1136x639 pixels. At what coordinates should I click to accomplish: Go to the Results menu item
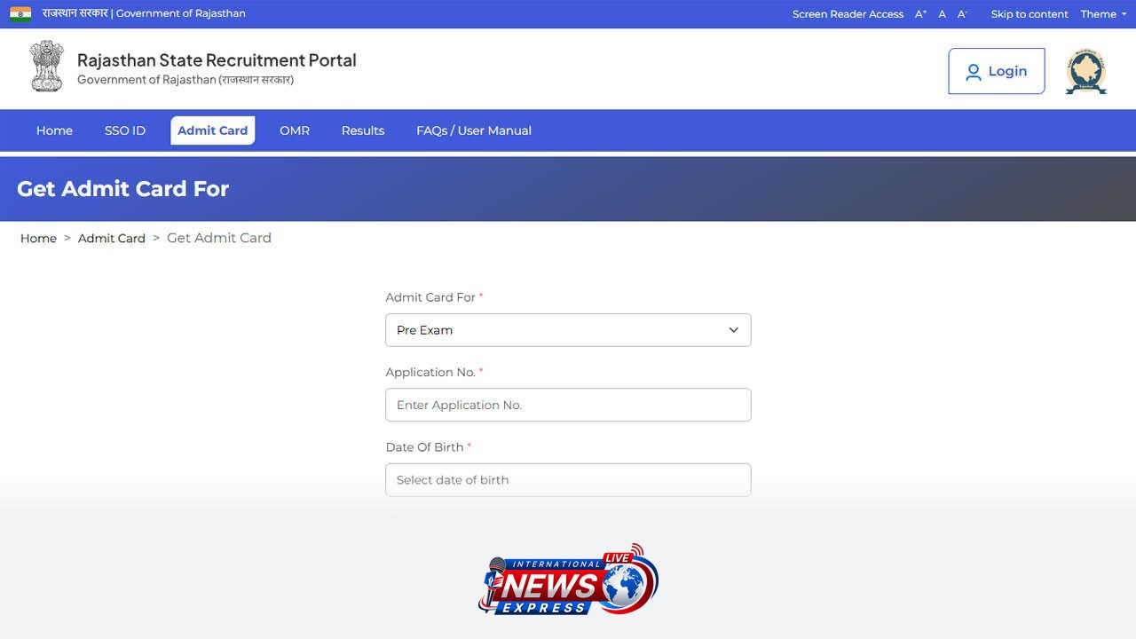(363, 130)
